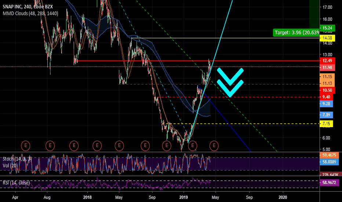
Task: Open the MMD Clouds (48, 288, 1440) indicator legend
Action: (x=30, y=14)
